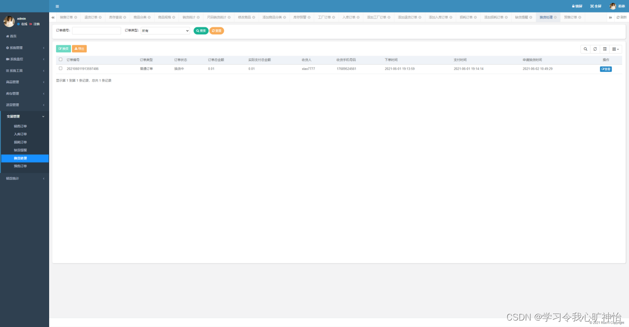Image resolution: width=629 pixels, height=327 pixels.
Task: Collapse the 交易管理 sidebar menu
Action: click(24, 116)
